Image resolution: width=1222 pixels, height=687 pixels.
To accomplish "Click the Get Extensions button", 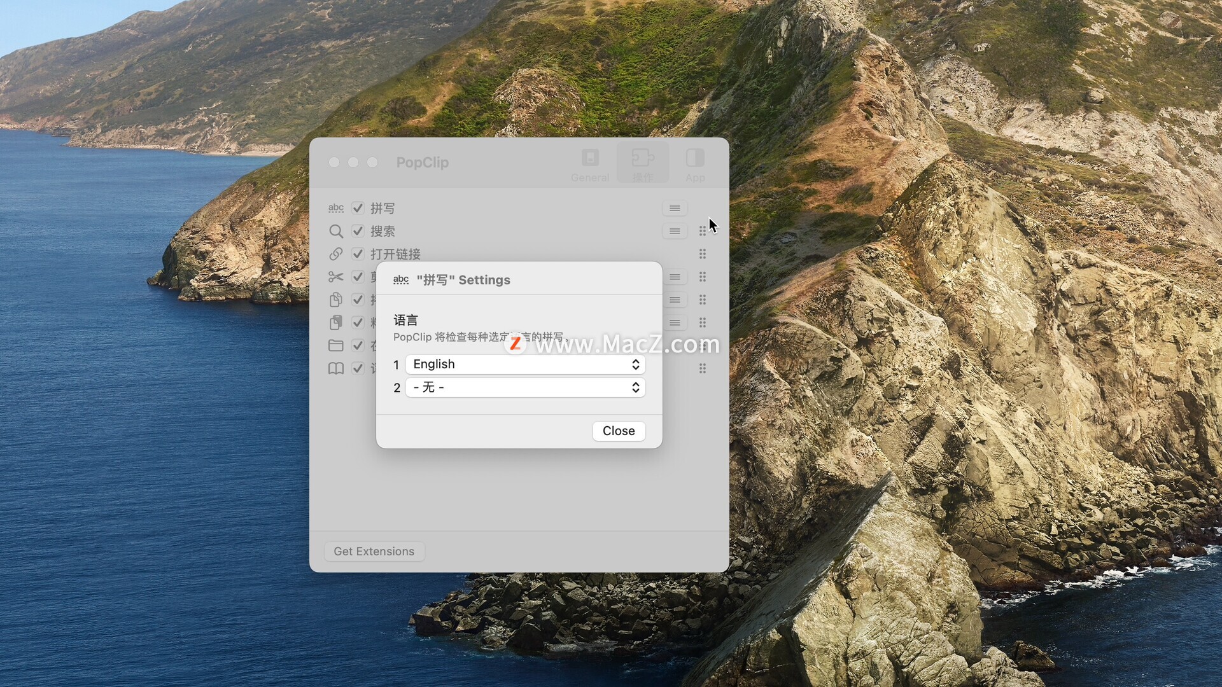I will pos(374,552).
